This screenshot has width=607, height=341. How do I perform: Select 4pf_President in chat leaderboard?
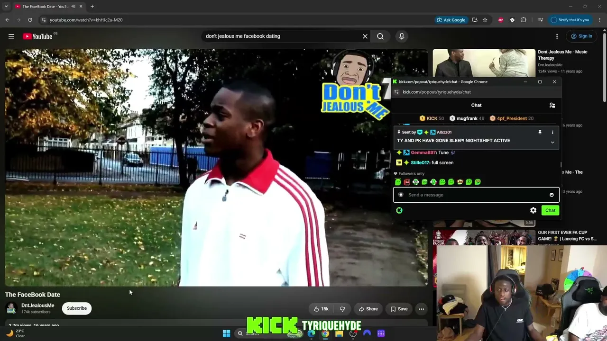(x=511, y=118)
